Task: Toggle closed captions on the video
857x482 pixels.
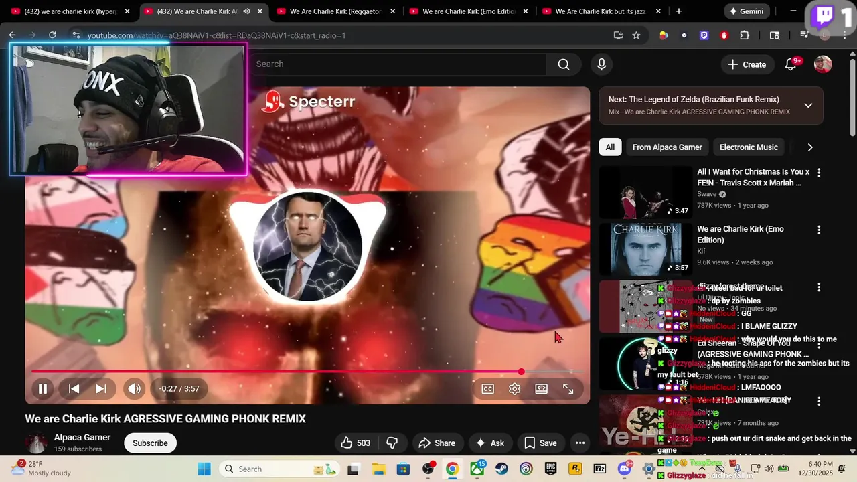Action: click(x=488, y=388)
